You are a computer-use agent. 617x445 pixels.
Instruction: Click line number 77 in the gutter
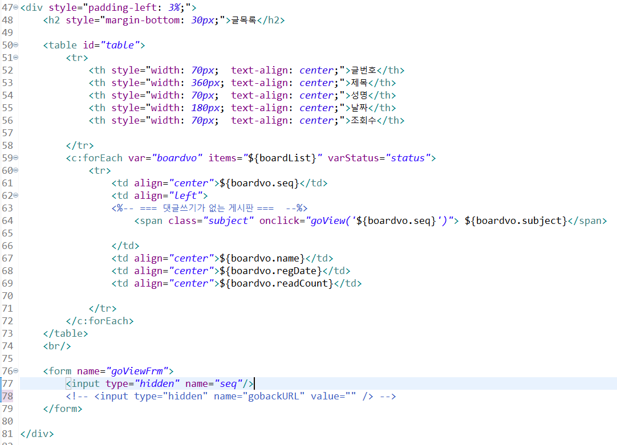point(7,383)
